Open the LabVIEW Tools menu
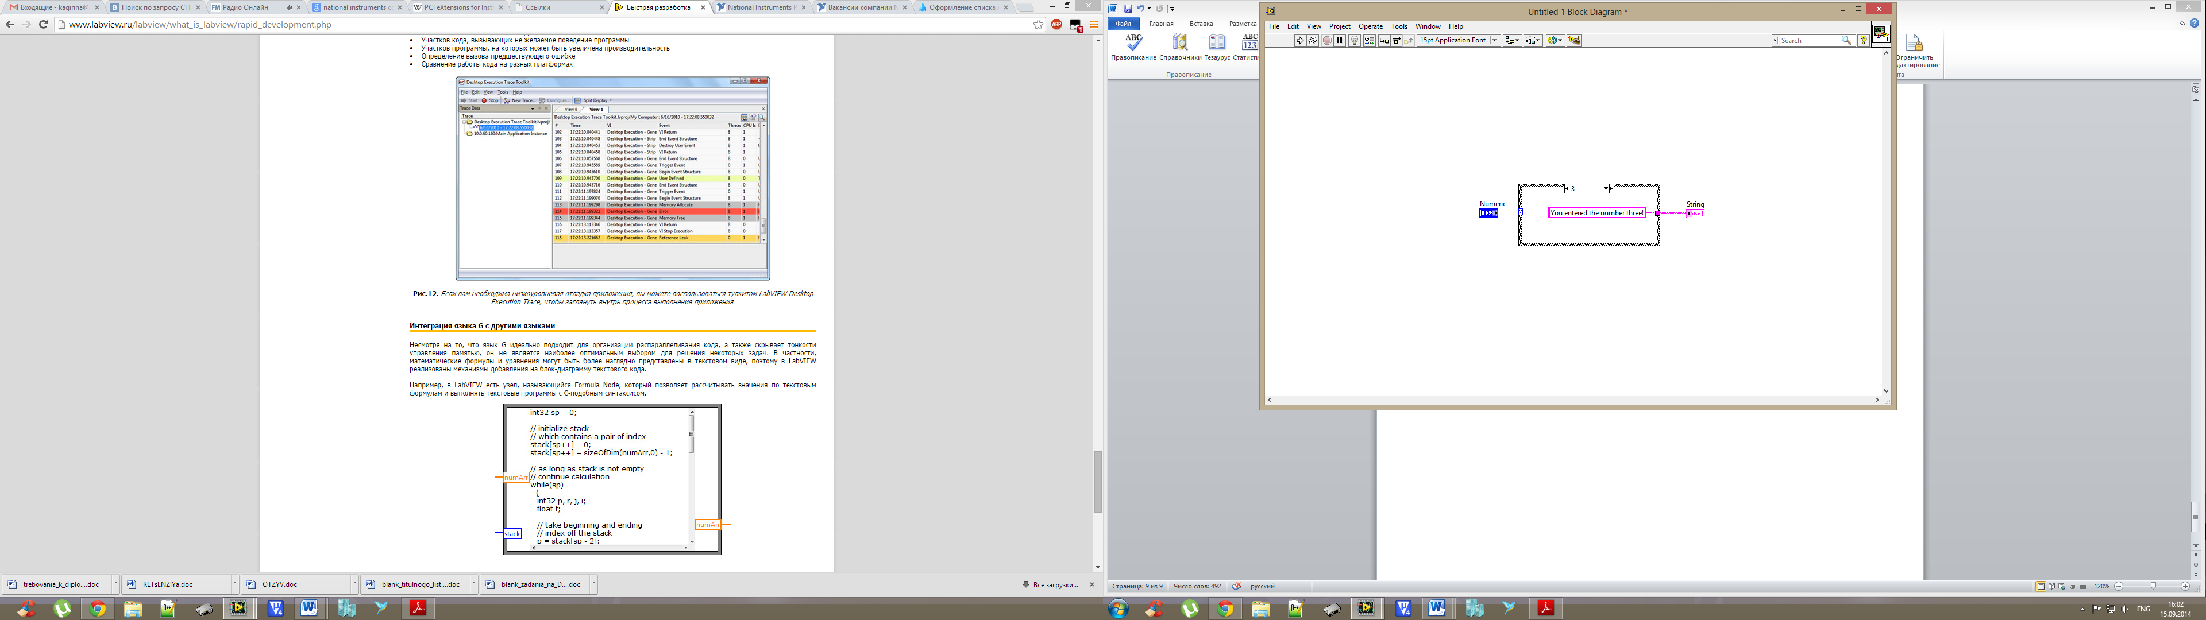2206x620 pixels. (x=1399, y=26)
